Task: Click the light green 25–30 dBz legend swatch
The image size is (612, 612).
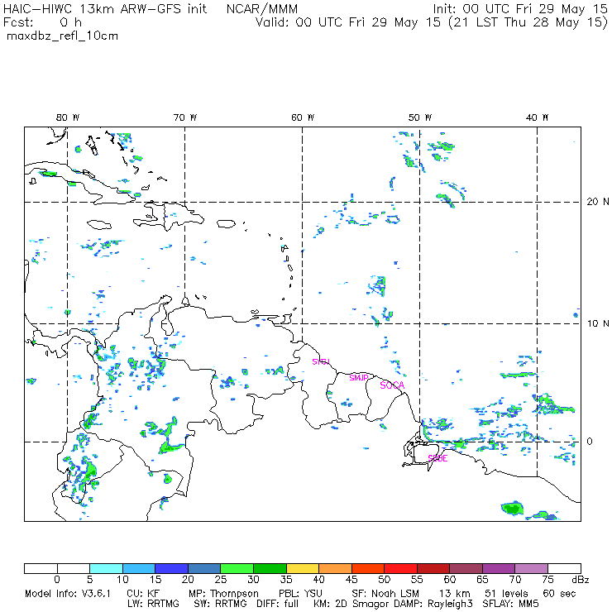Action: (x=237, y=568)
